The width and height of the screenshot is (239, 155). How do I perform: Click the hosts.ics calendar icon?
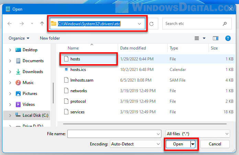coord(66,69)
